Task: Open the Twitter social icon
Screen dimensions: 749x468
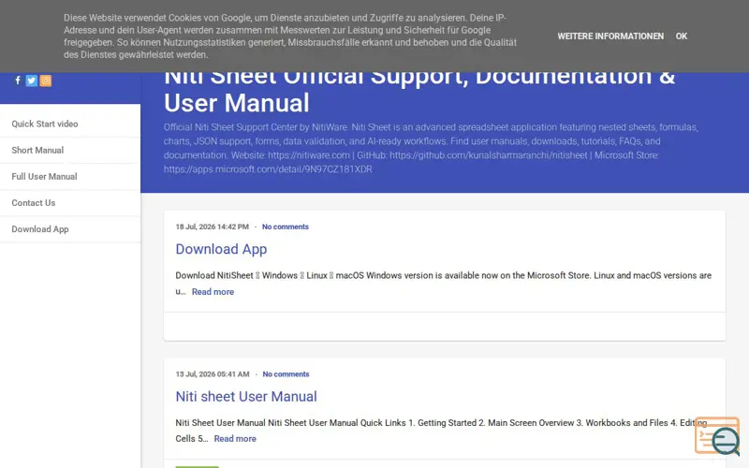Action: 32,80
